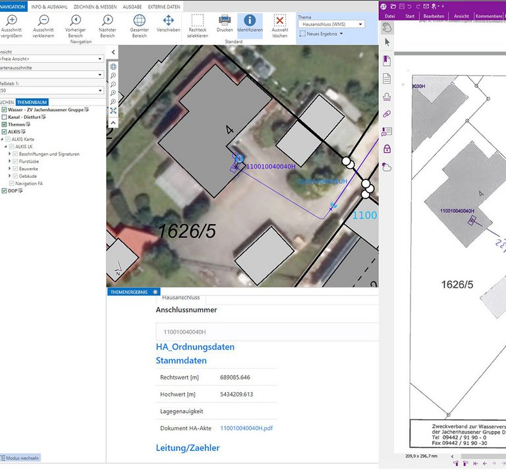Click full-extent arrows icon in map toolbar
This screenshot has width=506, height=470.
point(113,111)
